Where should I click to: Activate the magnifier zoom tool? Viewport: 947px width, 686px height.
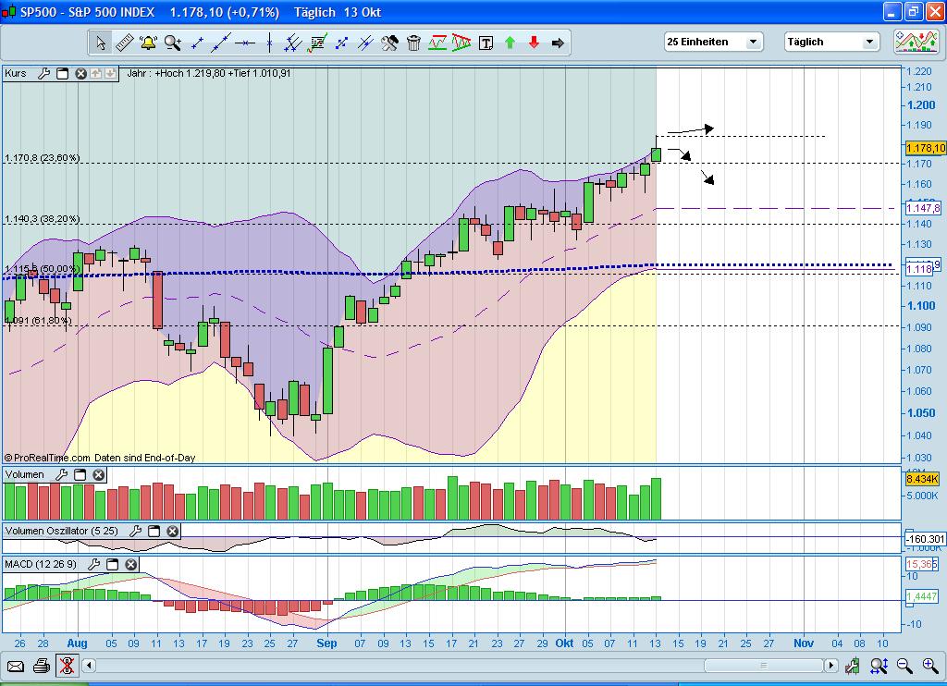[x=173, y=43]
